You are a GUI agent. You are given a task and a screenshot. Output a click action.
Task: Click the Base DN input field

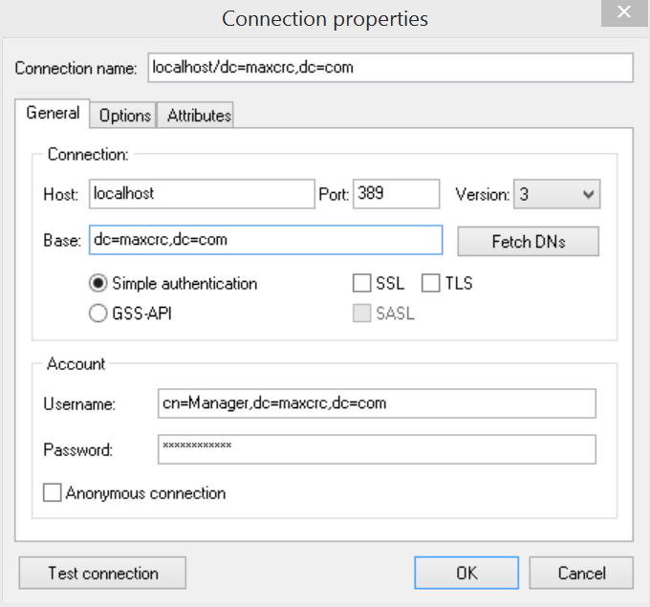pos(266,240)
